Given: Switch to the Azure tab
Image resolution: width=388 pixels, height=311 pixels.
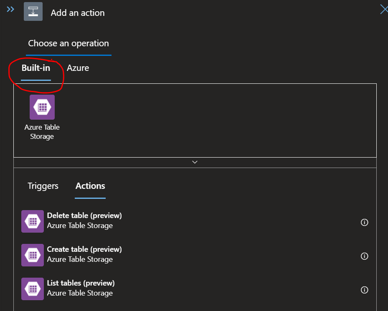Looking at the screenshot, I should 78,68.
